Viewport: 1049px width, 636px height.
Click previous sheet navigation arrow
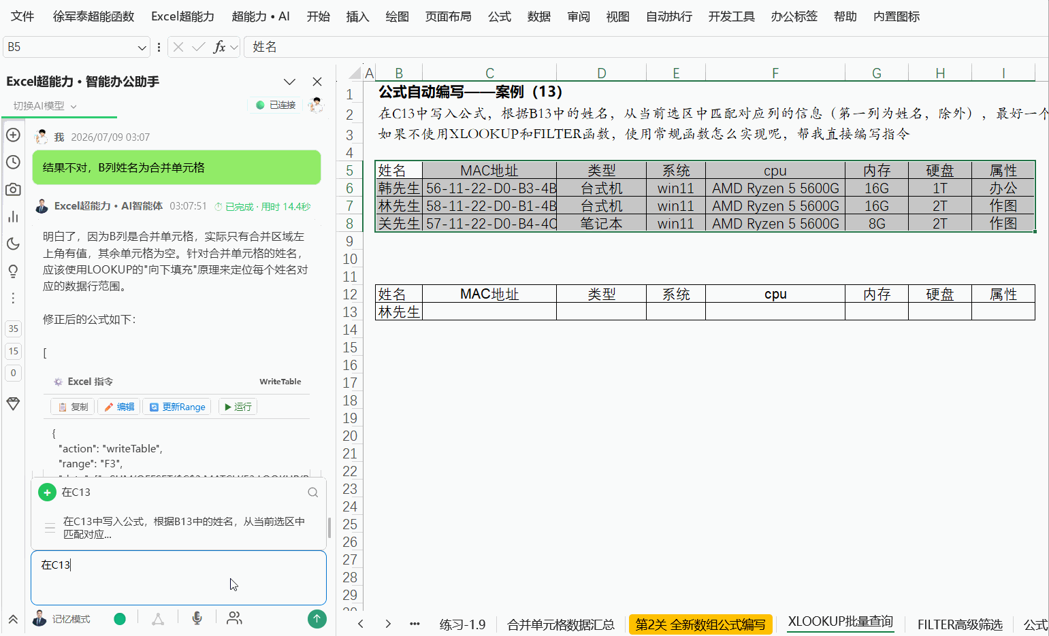point(361,624)
